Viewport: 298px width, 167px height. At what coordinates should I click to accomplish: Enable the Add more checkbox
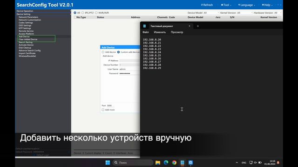[103, 110]
